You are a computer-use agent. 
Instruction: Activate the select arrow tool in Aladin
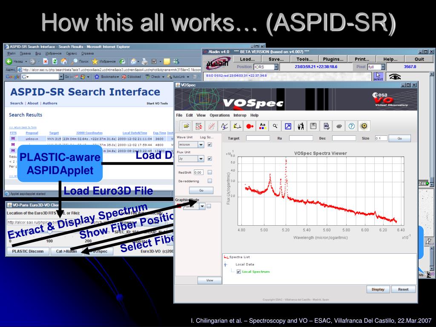[378, 77]
